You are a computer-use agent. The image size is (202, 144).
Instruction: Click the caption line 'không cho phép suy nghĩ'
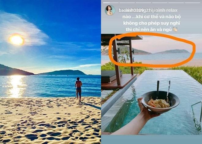(151, 23)
